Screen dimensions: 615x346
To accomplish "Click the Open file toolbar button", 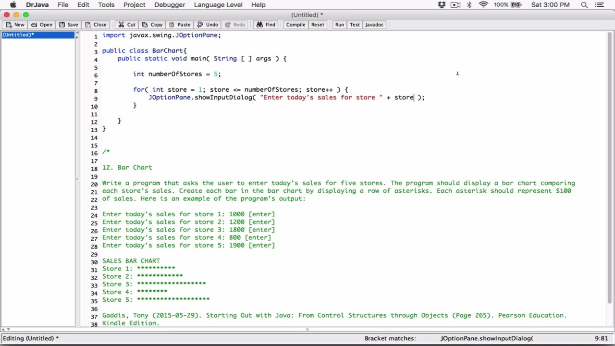I will [41, 25].
